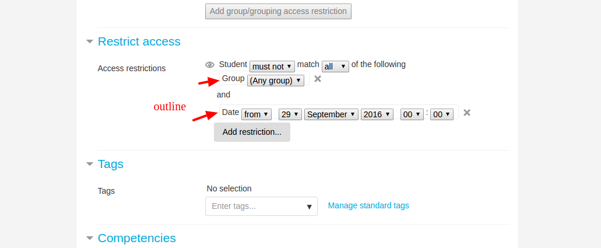
Task: Open the hour dropdown showing 00
Action: 412,114
